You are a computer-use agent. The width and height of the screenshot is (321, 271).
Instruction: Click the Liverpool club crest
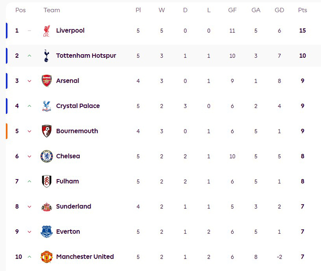(x=47, y=31)
